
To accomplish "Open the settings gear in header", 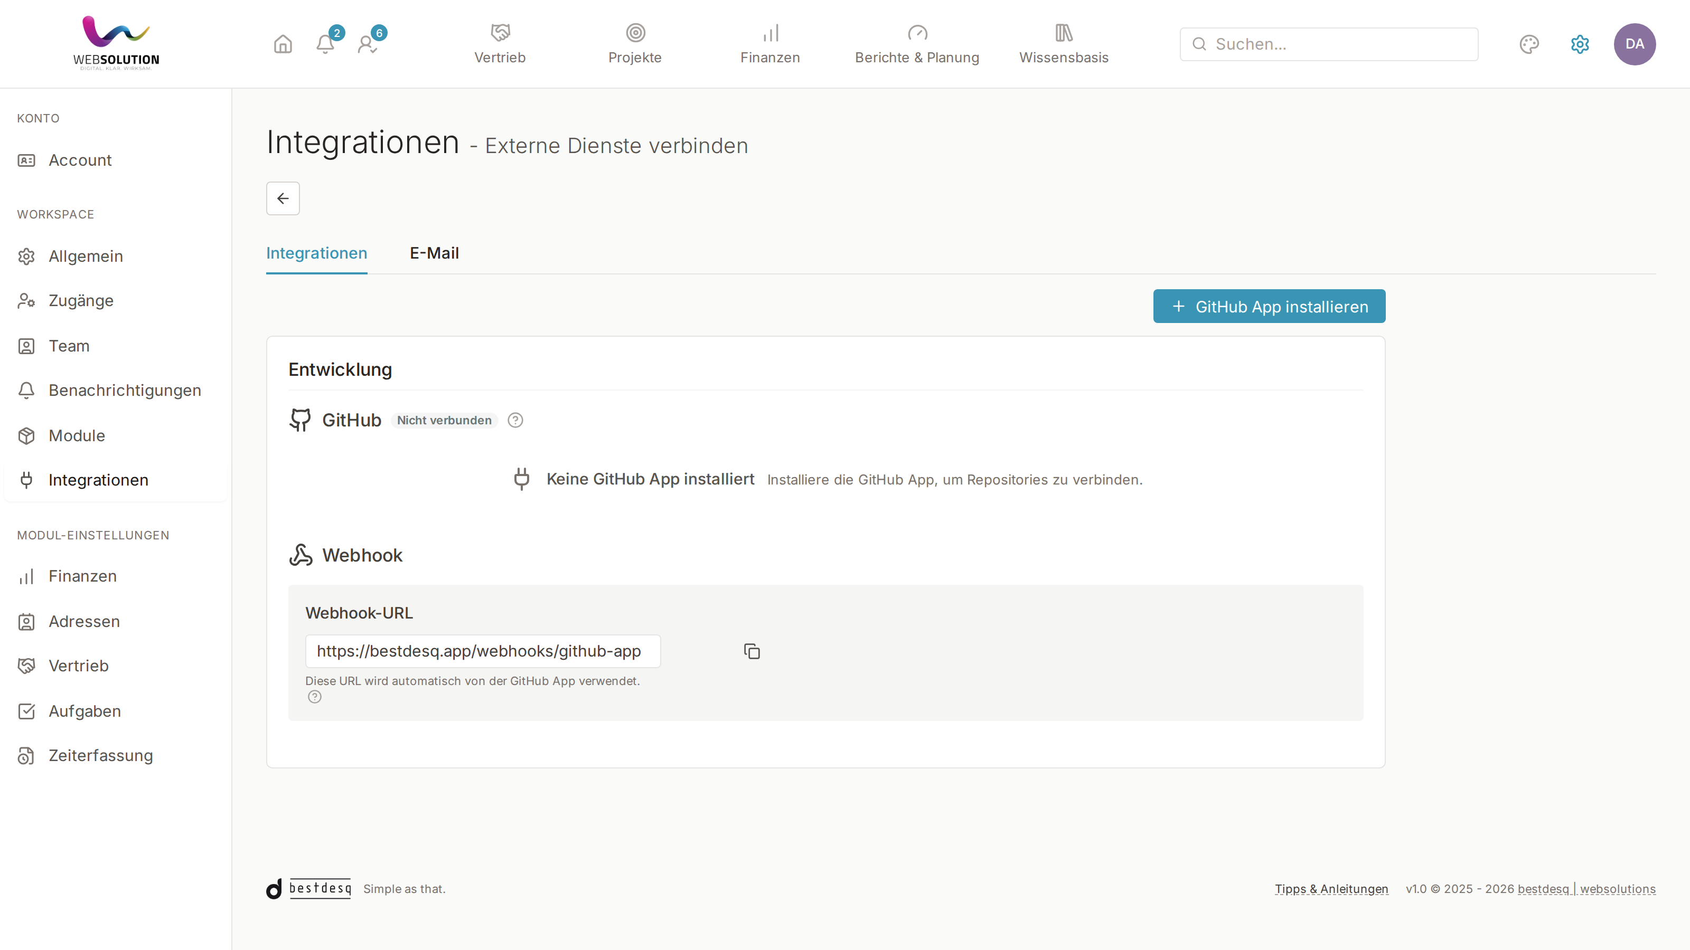I will [1580, 44].
